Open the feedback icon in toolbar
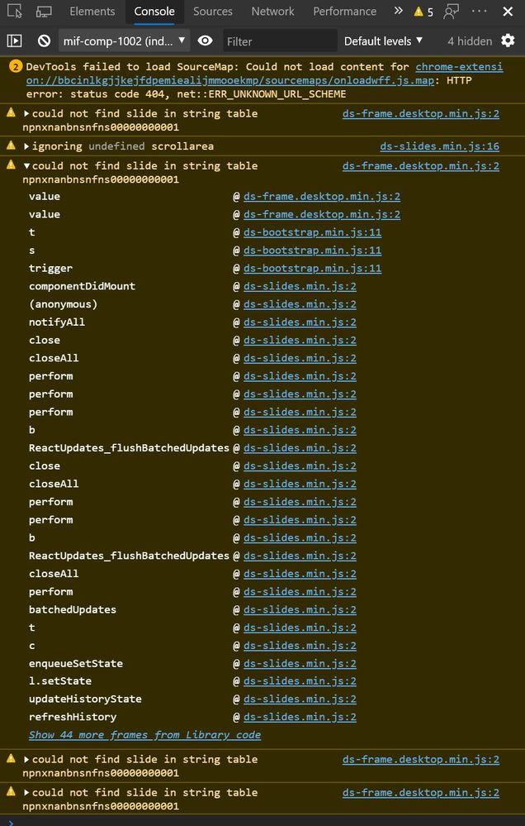 (451, 12)
